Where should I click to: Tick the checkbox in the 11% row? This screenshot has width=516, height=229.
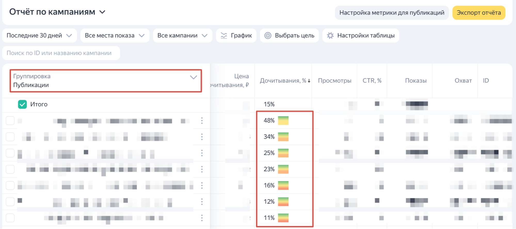coord(10,218)
